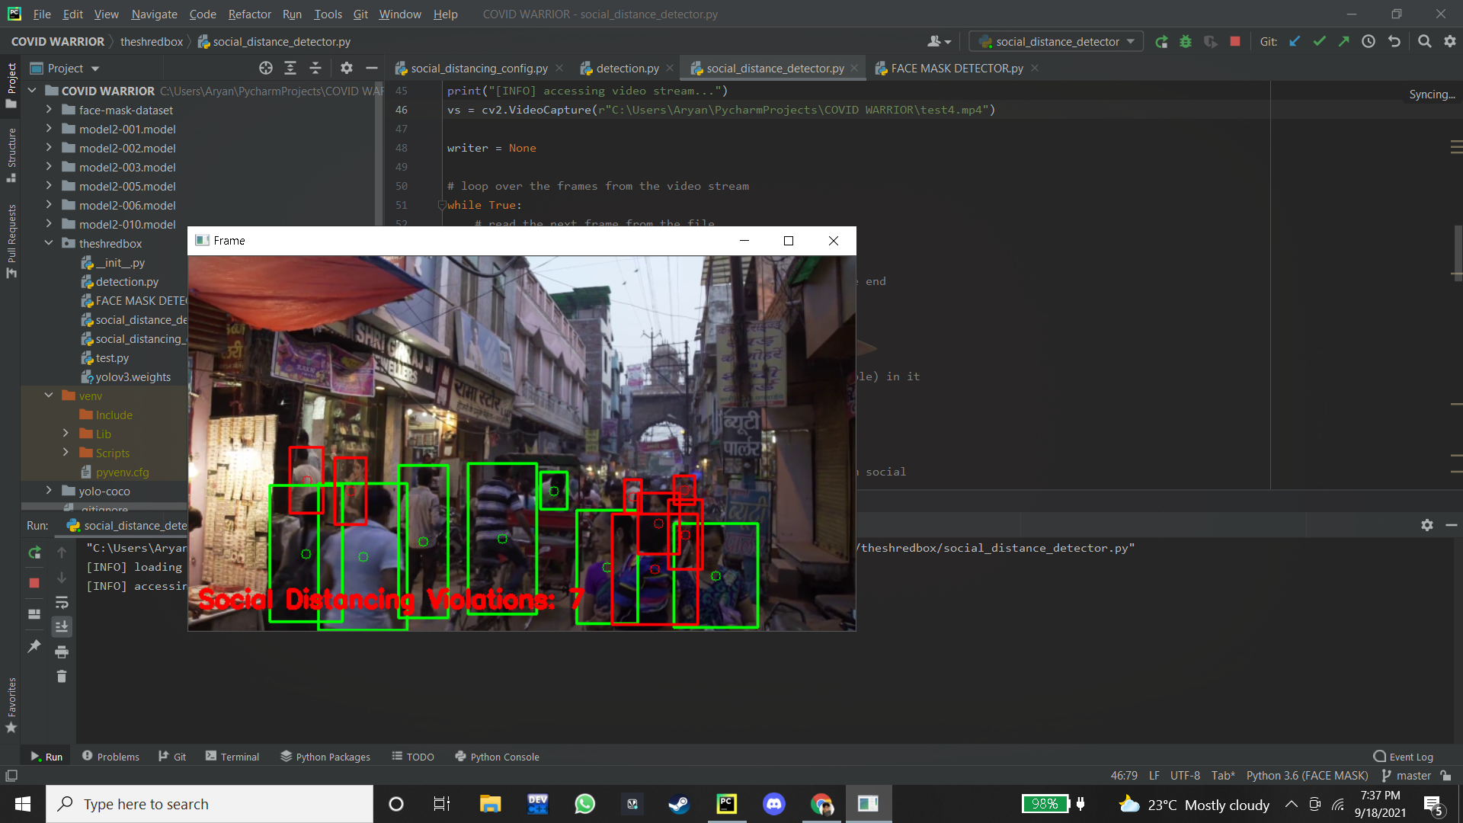Toggle pin tab in Run panel
1463x823 pixels.
pyautogui.click(x=34, y=646)
